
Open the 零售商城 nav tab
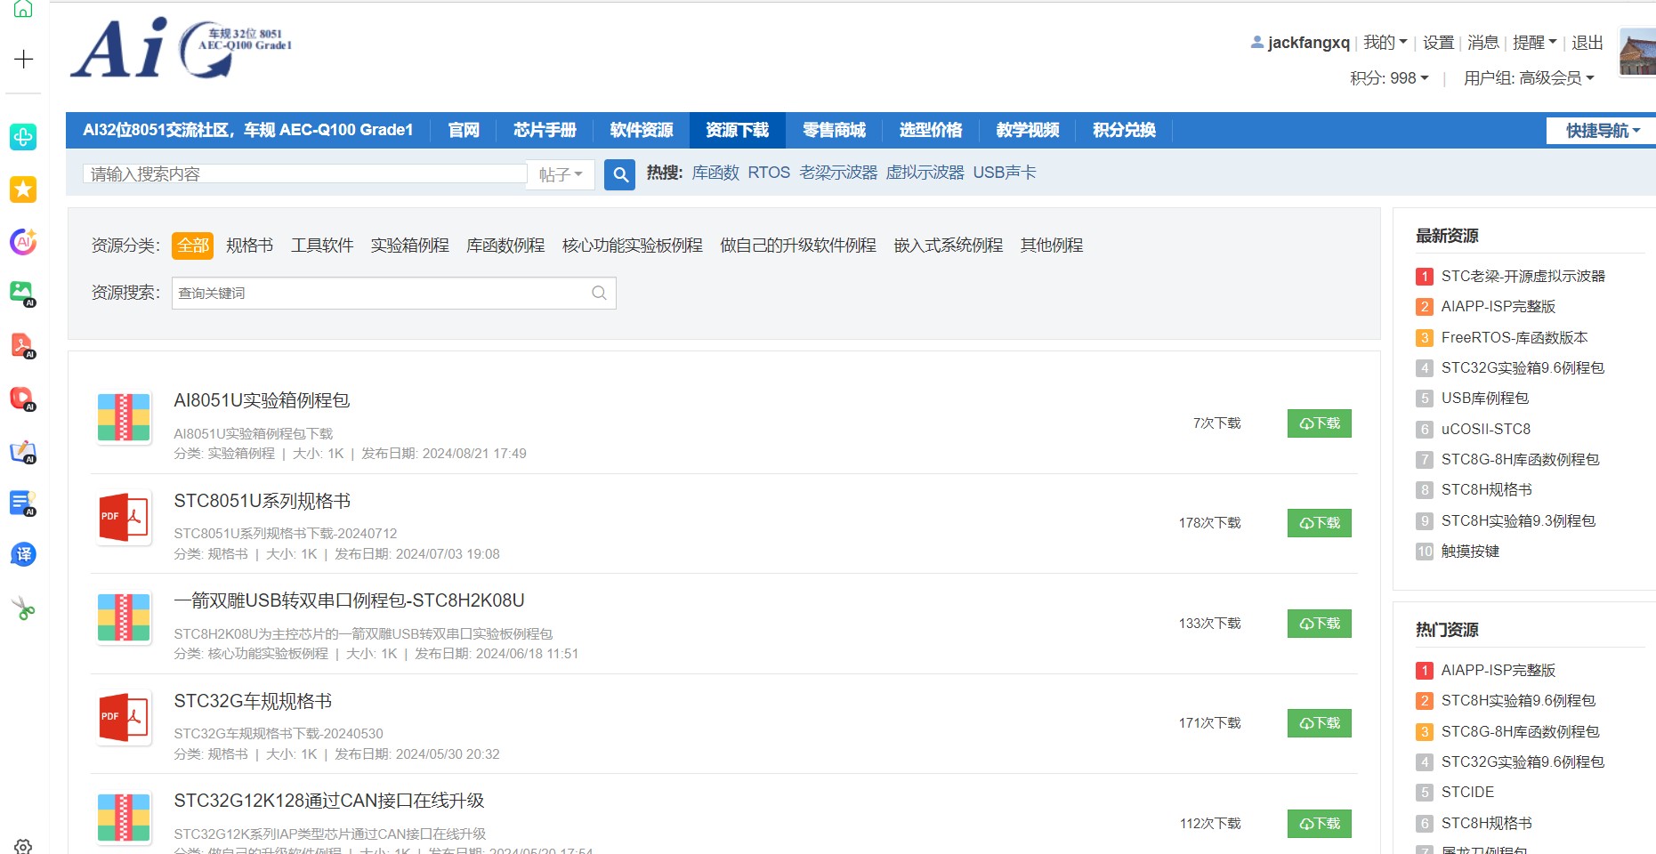pyautogui.click(x=834, y=130)
